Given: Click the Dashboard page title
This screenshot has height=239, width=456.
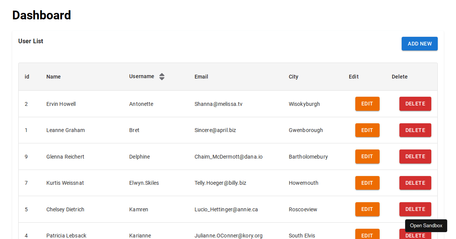Looking at the screenshot, I should click(41, 15).
